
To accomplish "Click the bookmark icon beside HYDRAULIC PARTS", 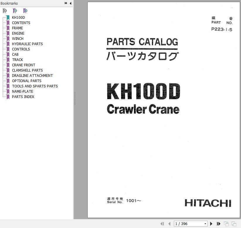I will coord(8,44).
